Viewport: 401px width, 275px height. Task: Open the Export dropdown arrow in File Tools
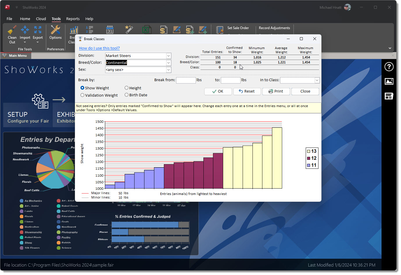click(x=38, y=42)
